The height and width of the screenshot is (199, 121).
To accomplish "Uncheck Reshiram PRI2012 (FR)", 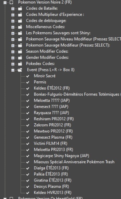I will (28, 119).
